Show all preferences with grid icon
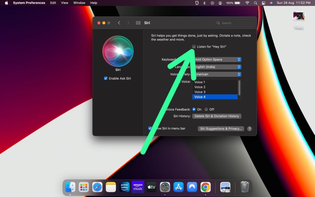This screenshot has height=197, width=315. (x=138, y=23)
